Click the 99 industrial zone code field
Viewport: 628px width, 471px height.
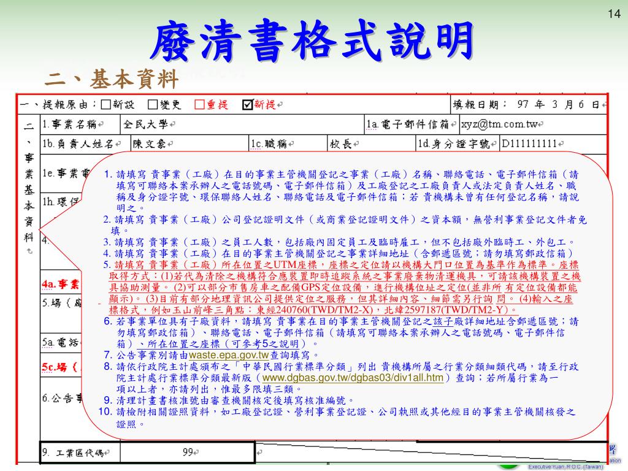[187, 452]
